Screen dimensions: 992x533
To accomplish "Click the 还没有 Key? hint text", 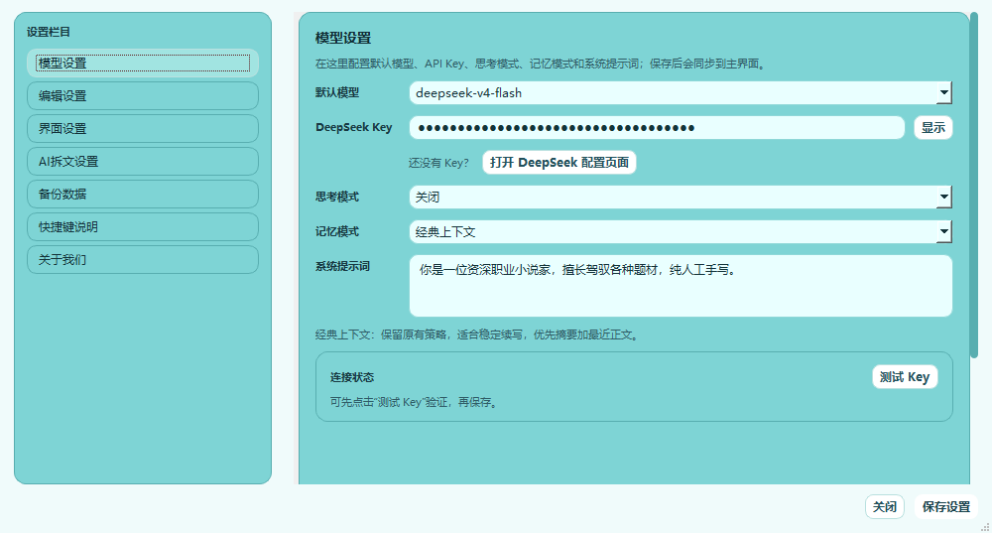I will pyautogui.click(x=438, y=164).
